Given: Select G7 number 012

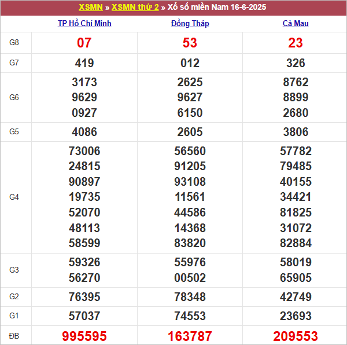Looking at the screenshot, I should (x=190, y=63).
